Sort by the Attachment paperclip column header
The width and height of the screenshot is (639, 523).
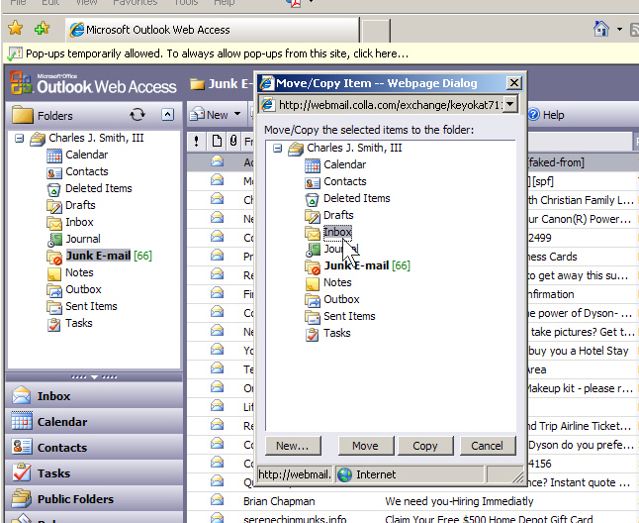point(233,142)
